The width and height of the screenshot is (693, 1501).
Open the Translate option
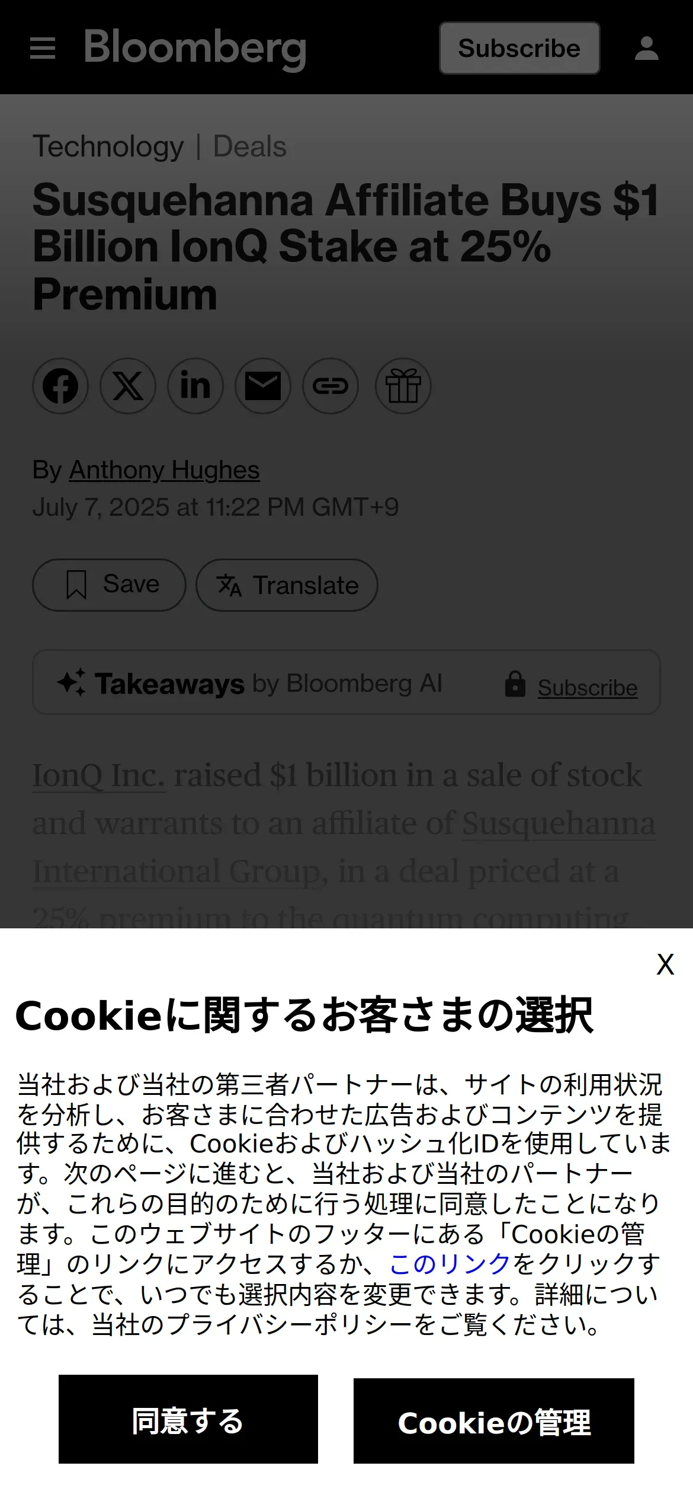pos(287,585)
